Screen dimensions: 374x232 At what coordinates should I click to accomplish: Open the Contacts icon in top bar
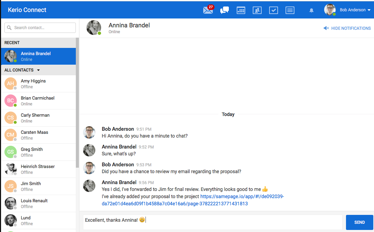pos(257,10)
